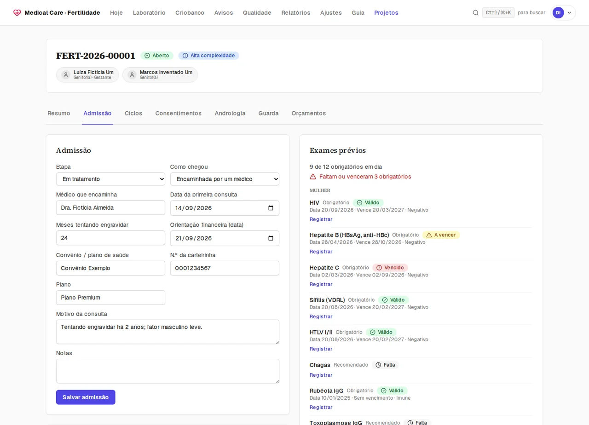
Task: Click the Válido check icon for Rubéola IgG
Action: click(x=383, y=391)
